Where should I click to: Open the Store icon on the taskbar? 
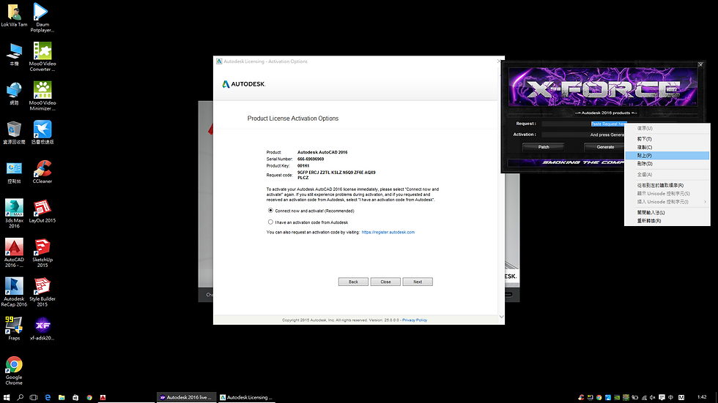(x=75, y=398)
